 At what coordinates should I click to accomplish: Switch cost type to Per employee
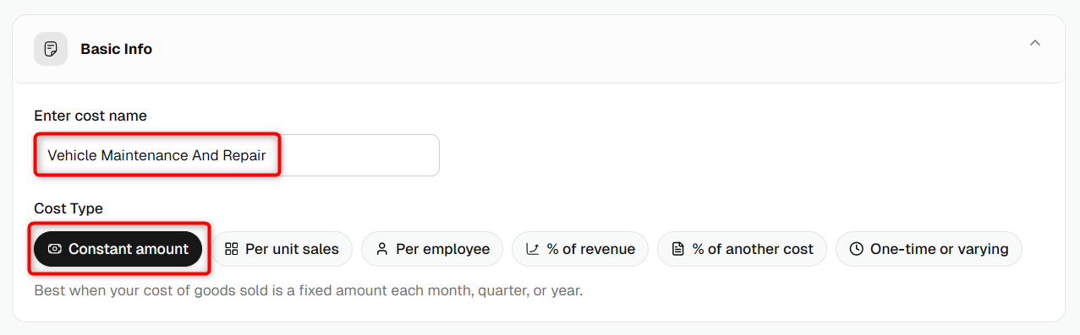[x=432, y=249]
